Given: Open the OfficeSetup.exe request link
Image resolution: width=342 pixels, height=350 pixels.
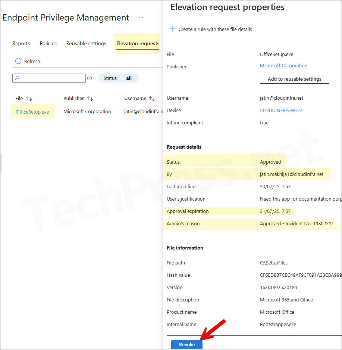Looking at the screenshot, I should click(x=32, y=112).
